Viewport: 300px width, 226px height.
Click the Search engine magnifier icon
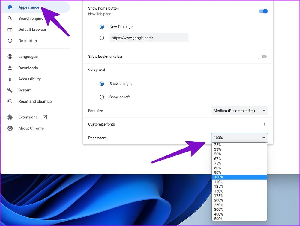pyautogui.click(x=10, y=18)
